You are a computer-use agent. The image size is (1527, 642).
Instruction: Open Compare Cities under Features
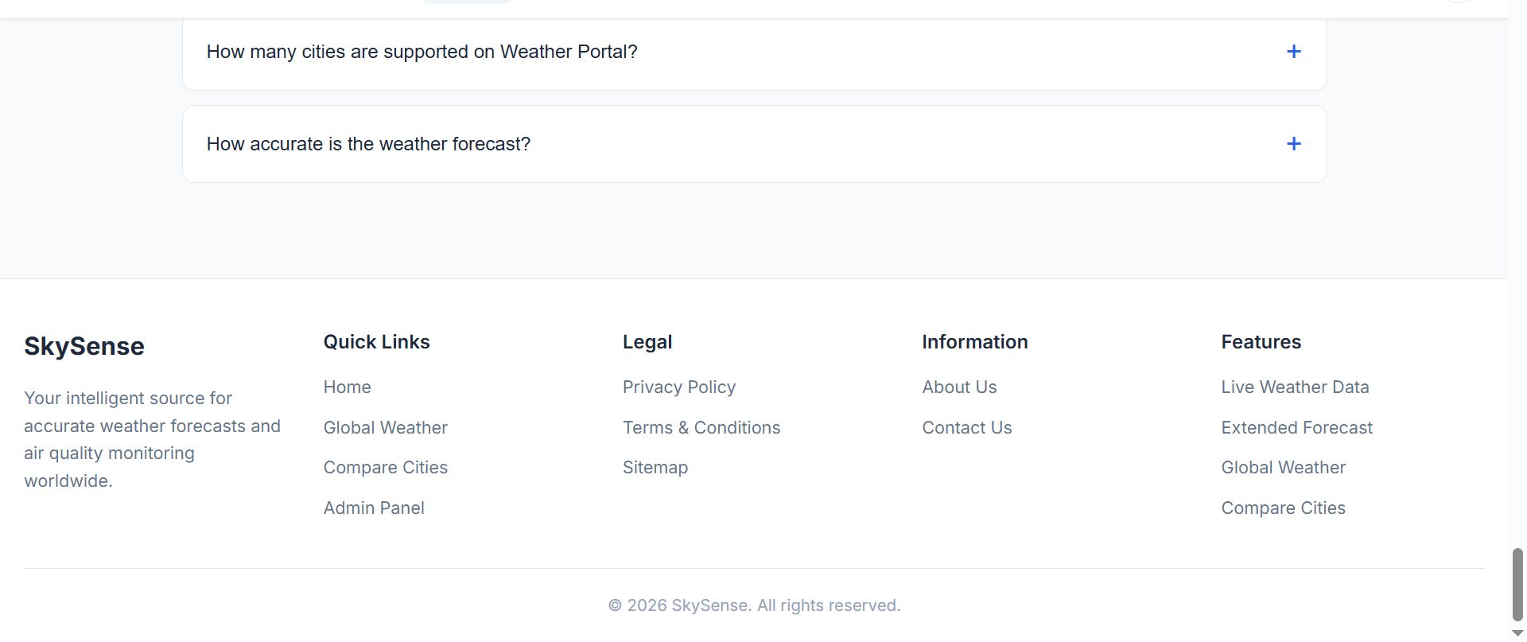1283,508
